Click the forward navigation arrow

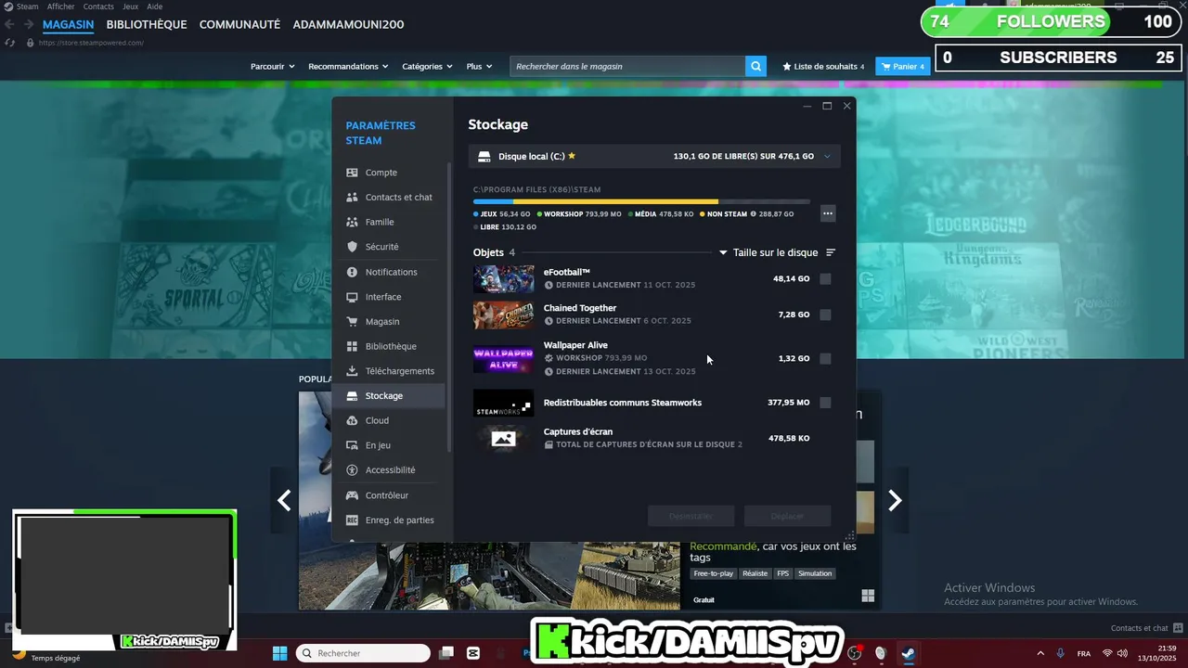(29, 24)
